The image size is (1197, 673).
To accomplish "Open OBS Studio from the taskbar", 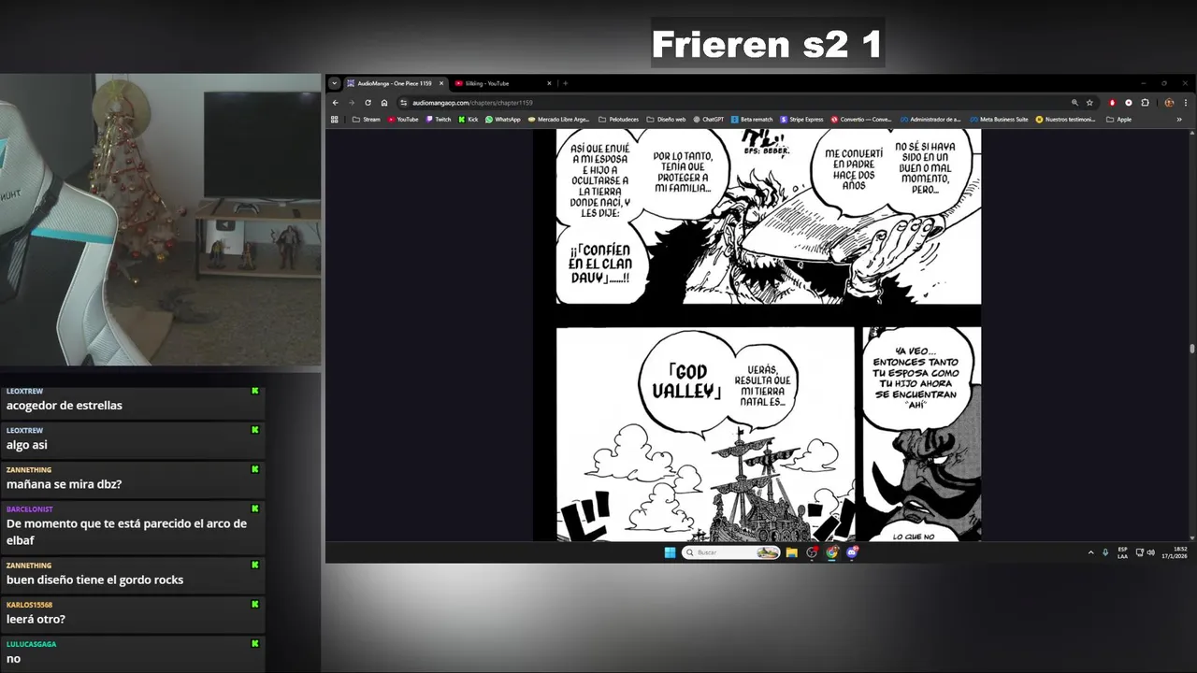I will pyautogui.click(x=812, y=552).
